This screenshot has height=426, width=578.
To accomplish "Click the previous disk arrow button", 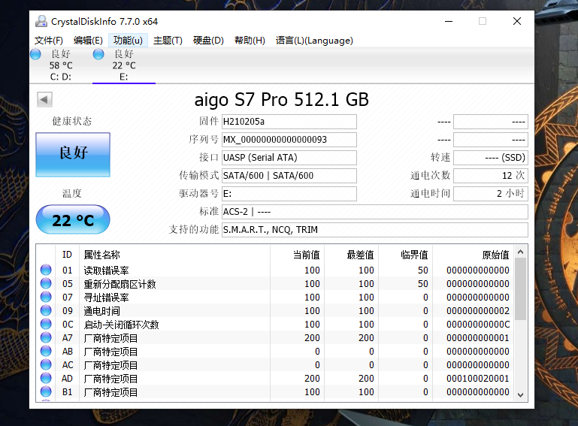I will click(x=44, y=99).
